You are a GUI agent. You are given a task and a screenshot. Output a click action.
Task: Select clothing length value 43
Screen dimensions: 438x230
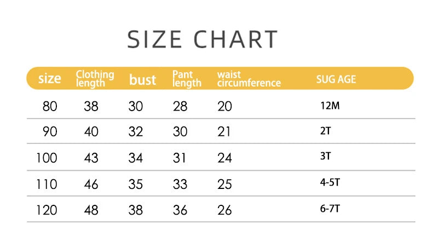[91, 158]
